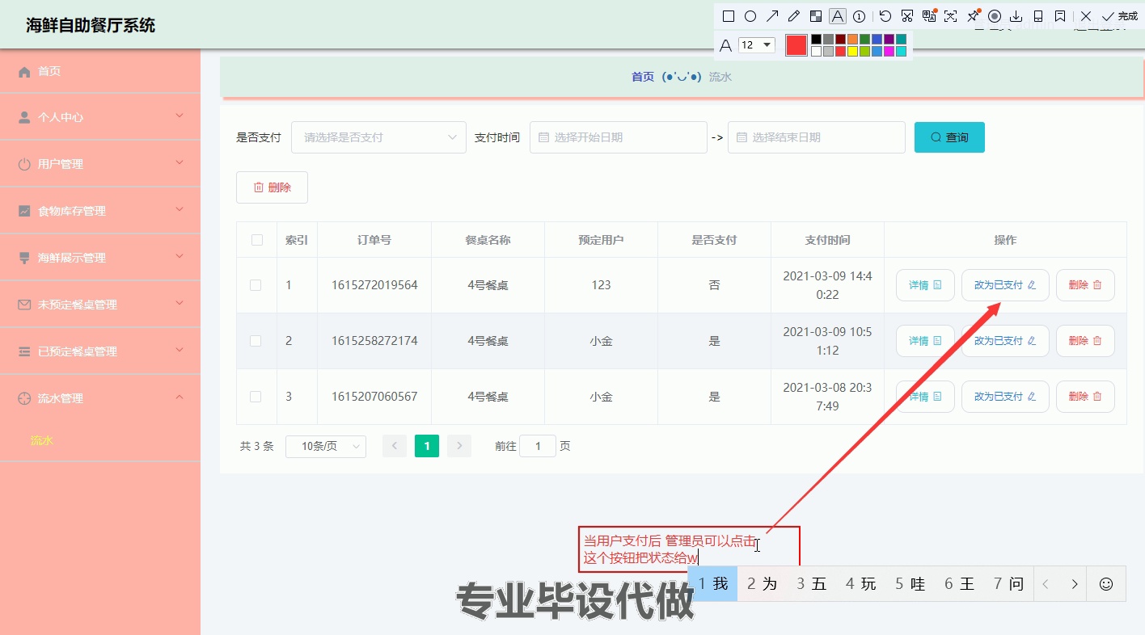The image size is (1145, 635).
Task: Expand 未预定餐桌管理 sidebar menu
Action: click(100, 305)
